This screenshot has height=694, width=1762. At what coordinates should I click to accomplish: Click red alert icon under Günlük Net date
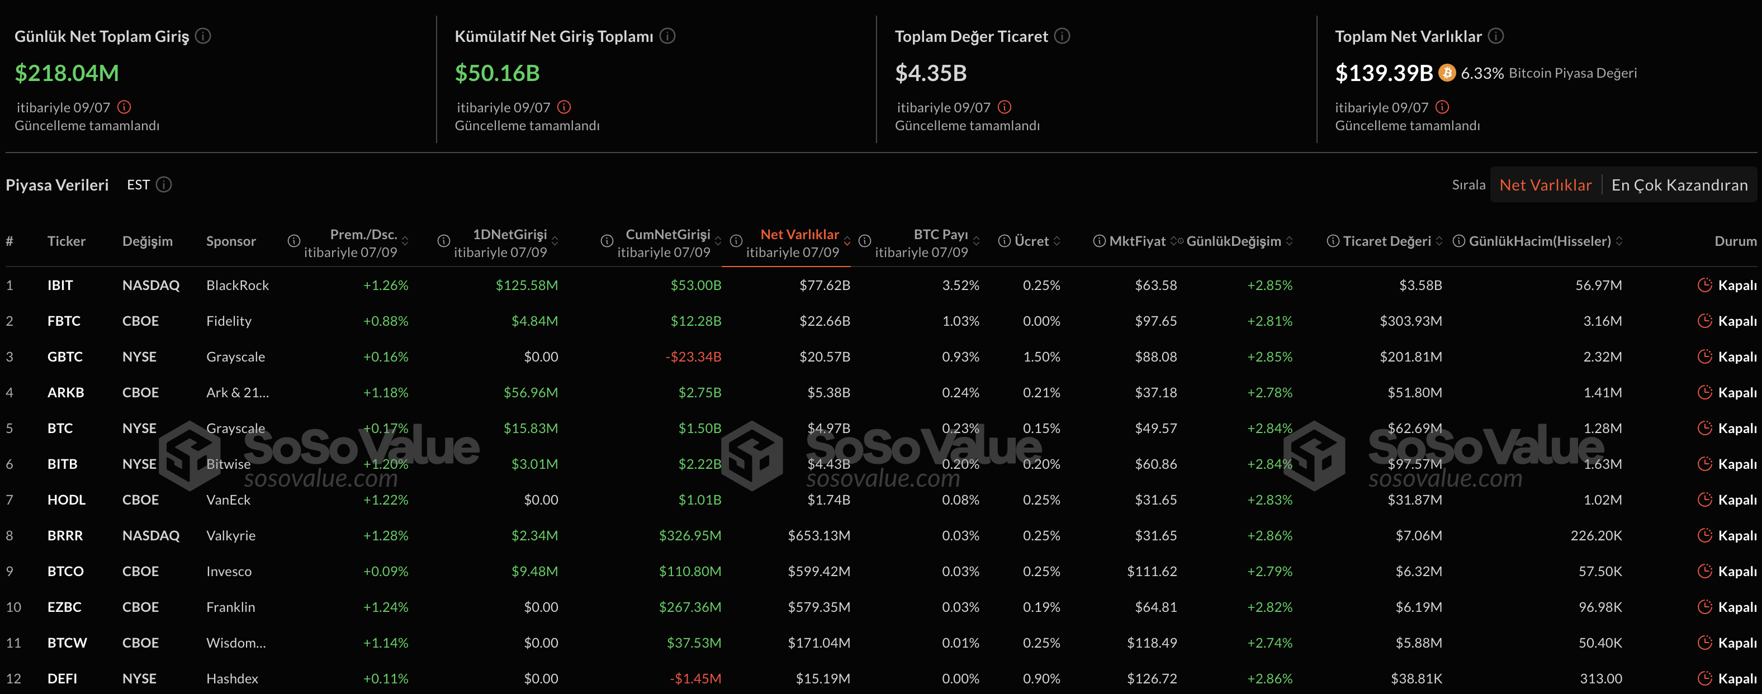click(x=124, y=107)
